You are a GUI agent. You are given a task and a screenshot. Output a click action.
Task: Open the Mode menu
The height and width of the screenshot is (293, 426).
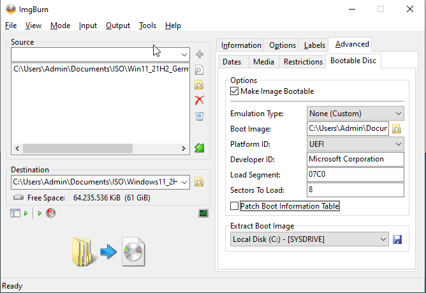(x=61, y=26)
